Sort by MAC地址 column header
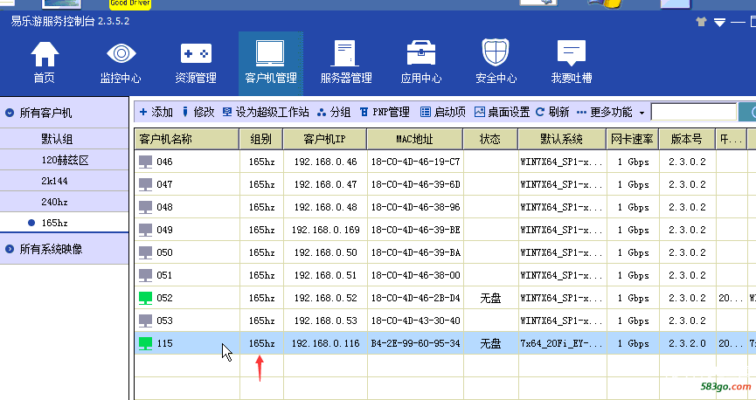 [415, 139]
